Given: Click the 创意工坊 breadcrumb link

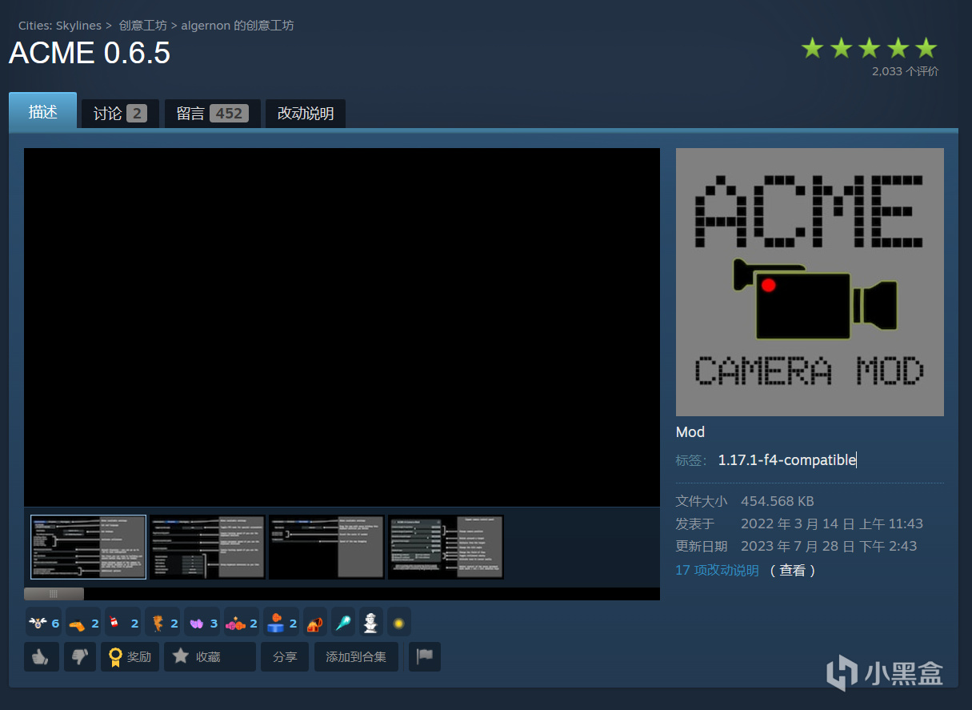Looking at the screenshot, I should [143, 26].
